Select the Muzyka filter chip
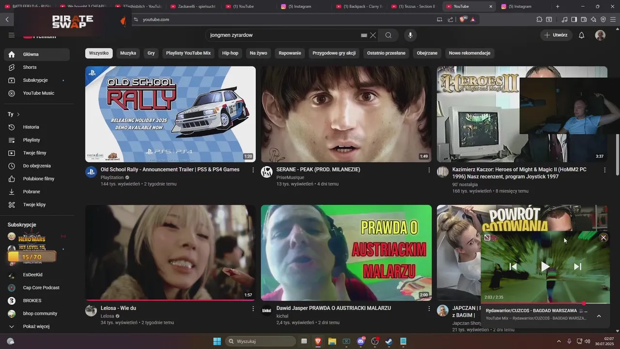Viewport: 620px width, 349px height. tap(128, 53)
